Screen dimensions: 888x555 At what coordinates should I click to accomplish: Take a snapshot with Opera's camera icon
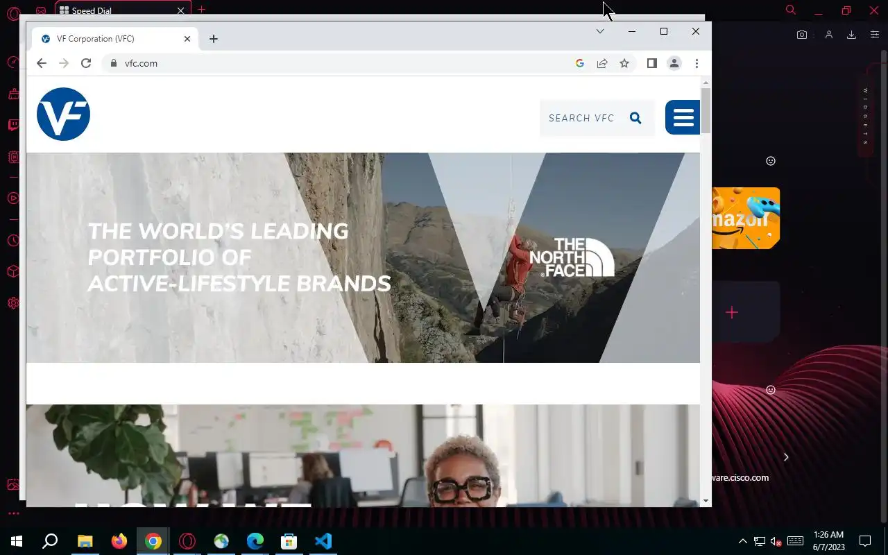click(x=802, y=35)
